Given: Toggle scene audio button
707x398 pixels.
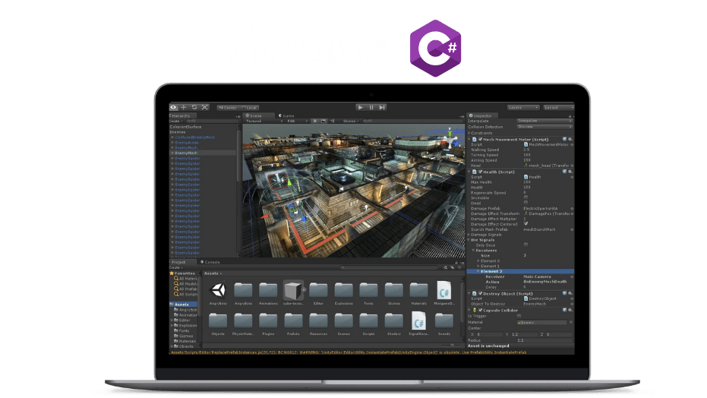Looking at the screenshot, I should [333, 122].
